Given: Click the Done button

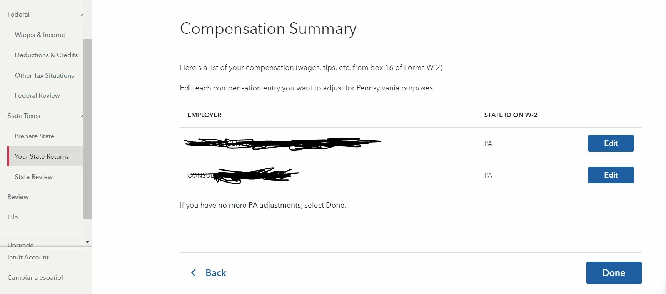Looking at the screenshot, I should coord(614,273).
